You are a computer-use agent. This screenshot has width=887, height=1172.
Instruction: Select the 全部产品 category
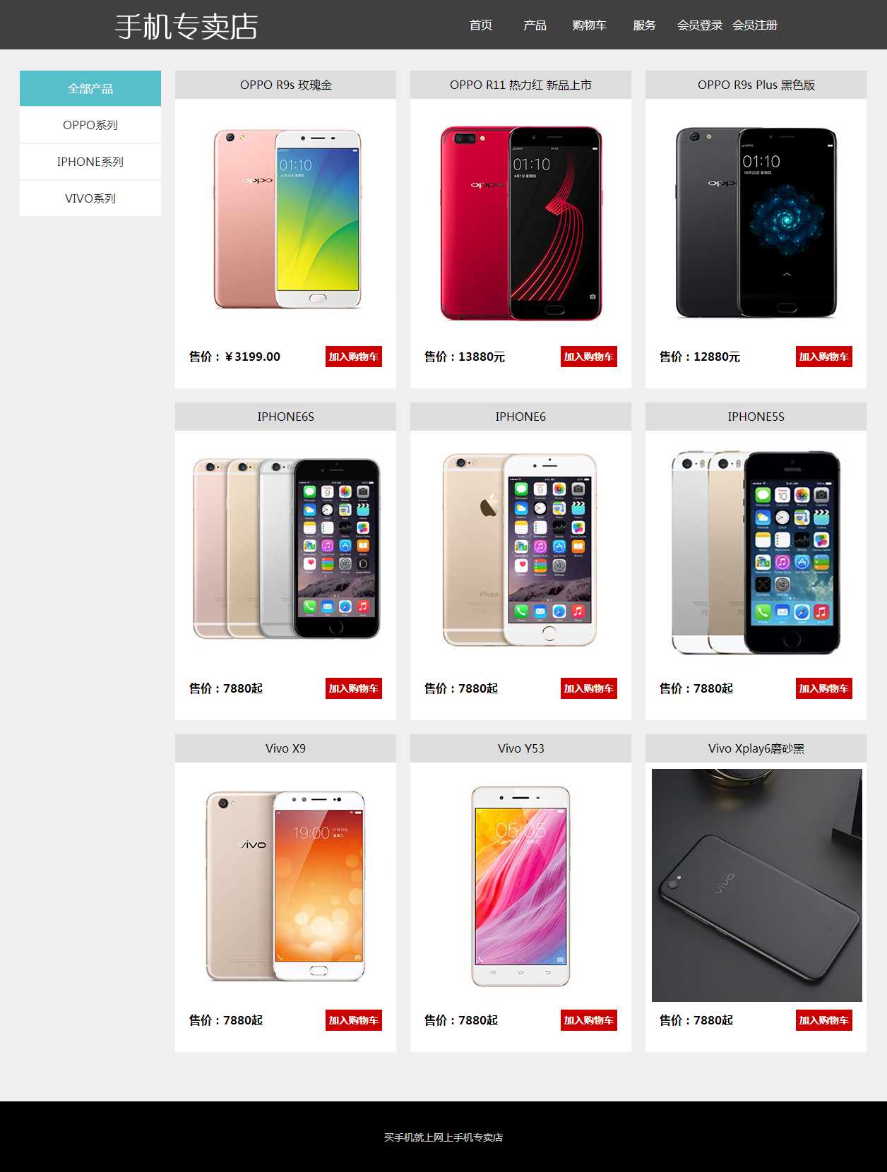[x=90, y=88]
